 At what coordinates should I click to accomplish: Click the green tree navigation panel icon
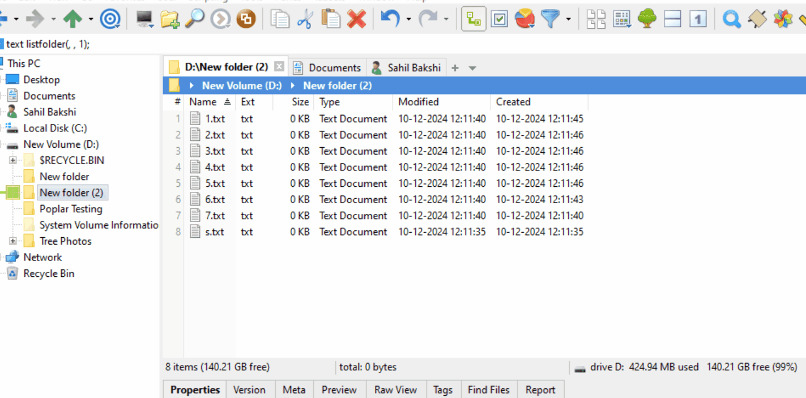pos(647,20)
